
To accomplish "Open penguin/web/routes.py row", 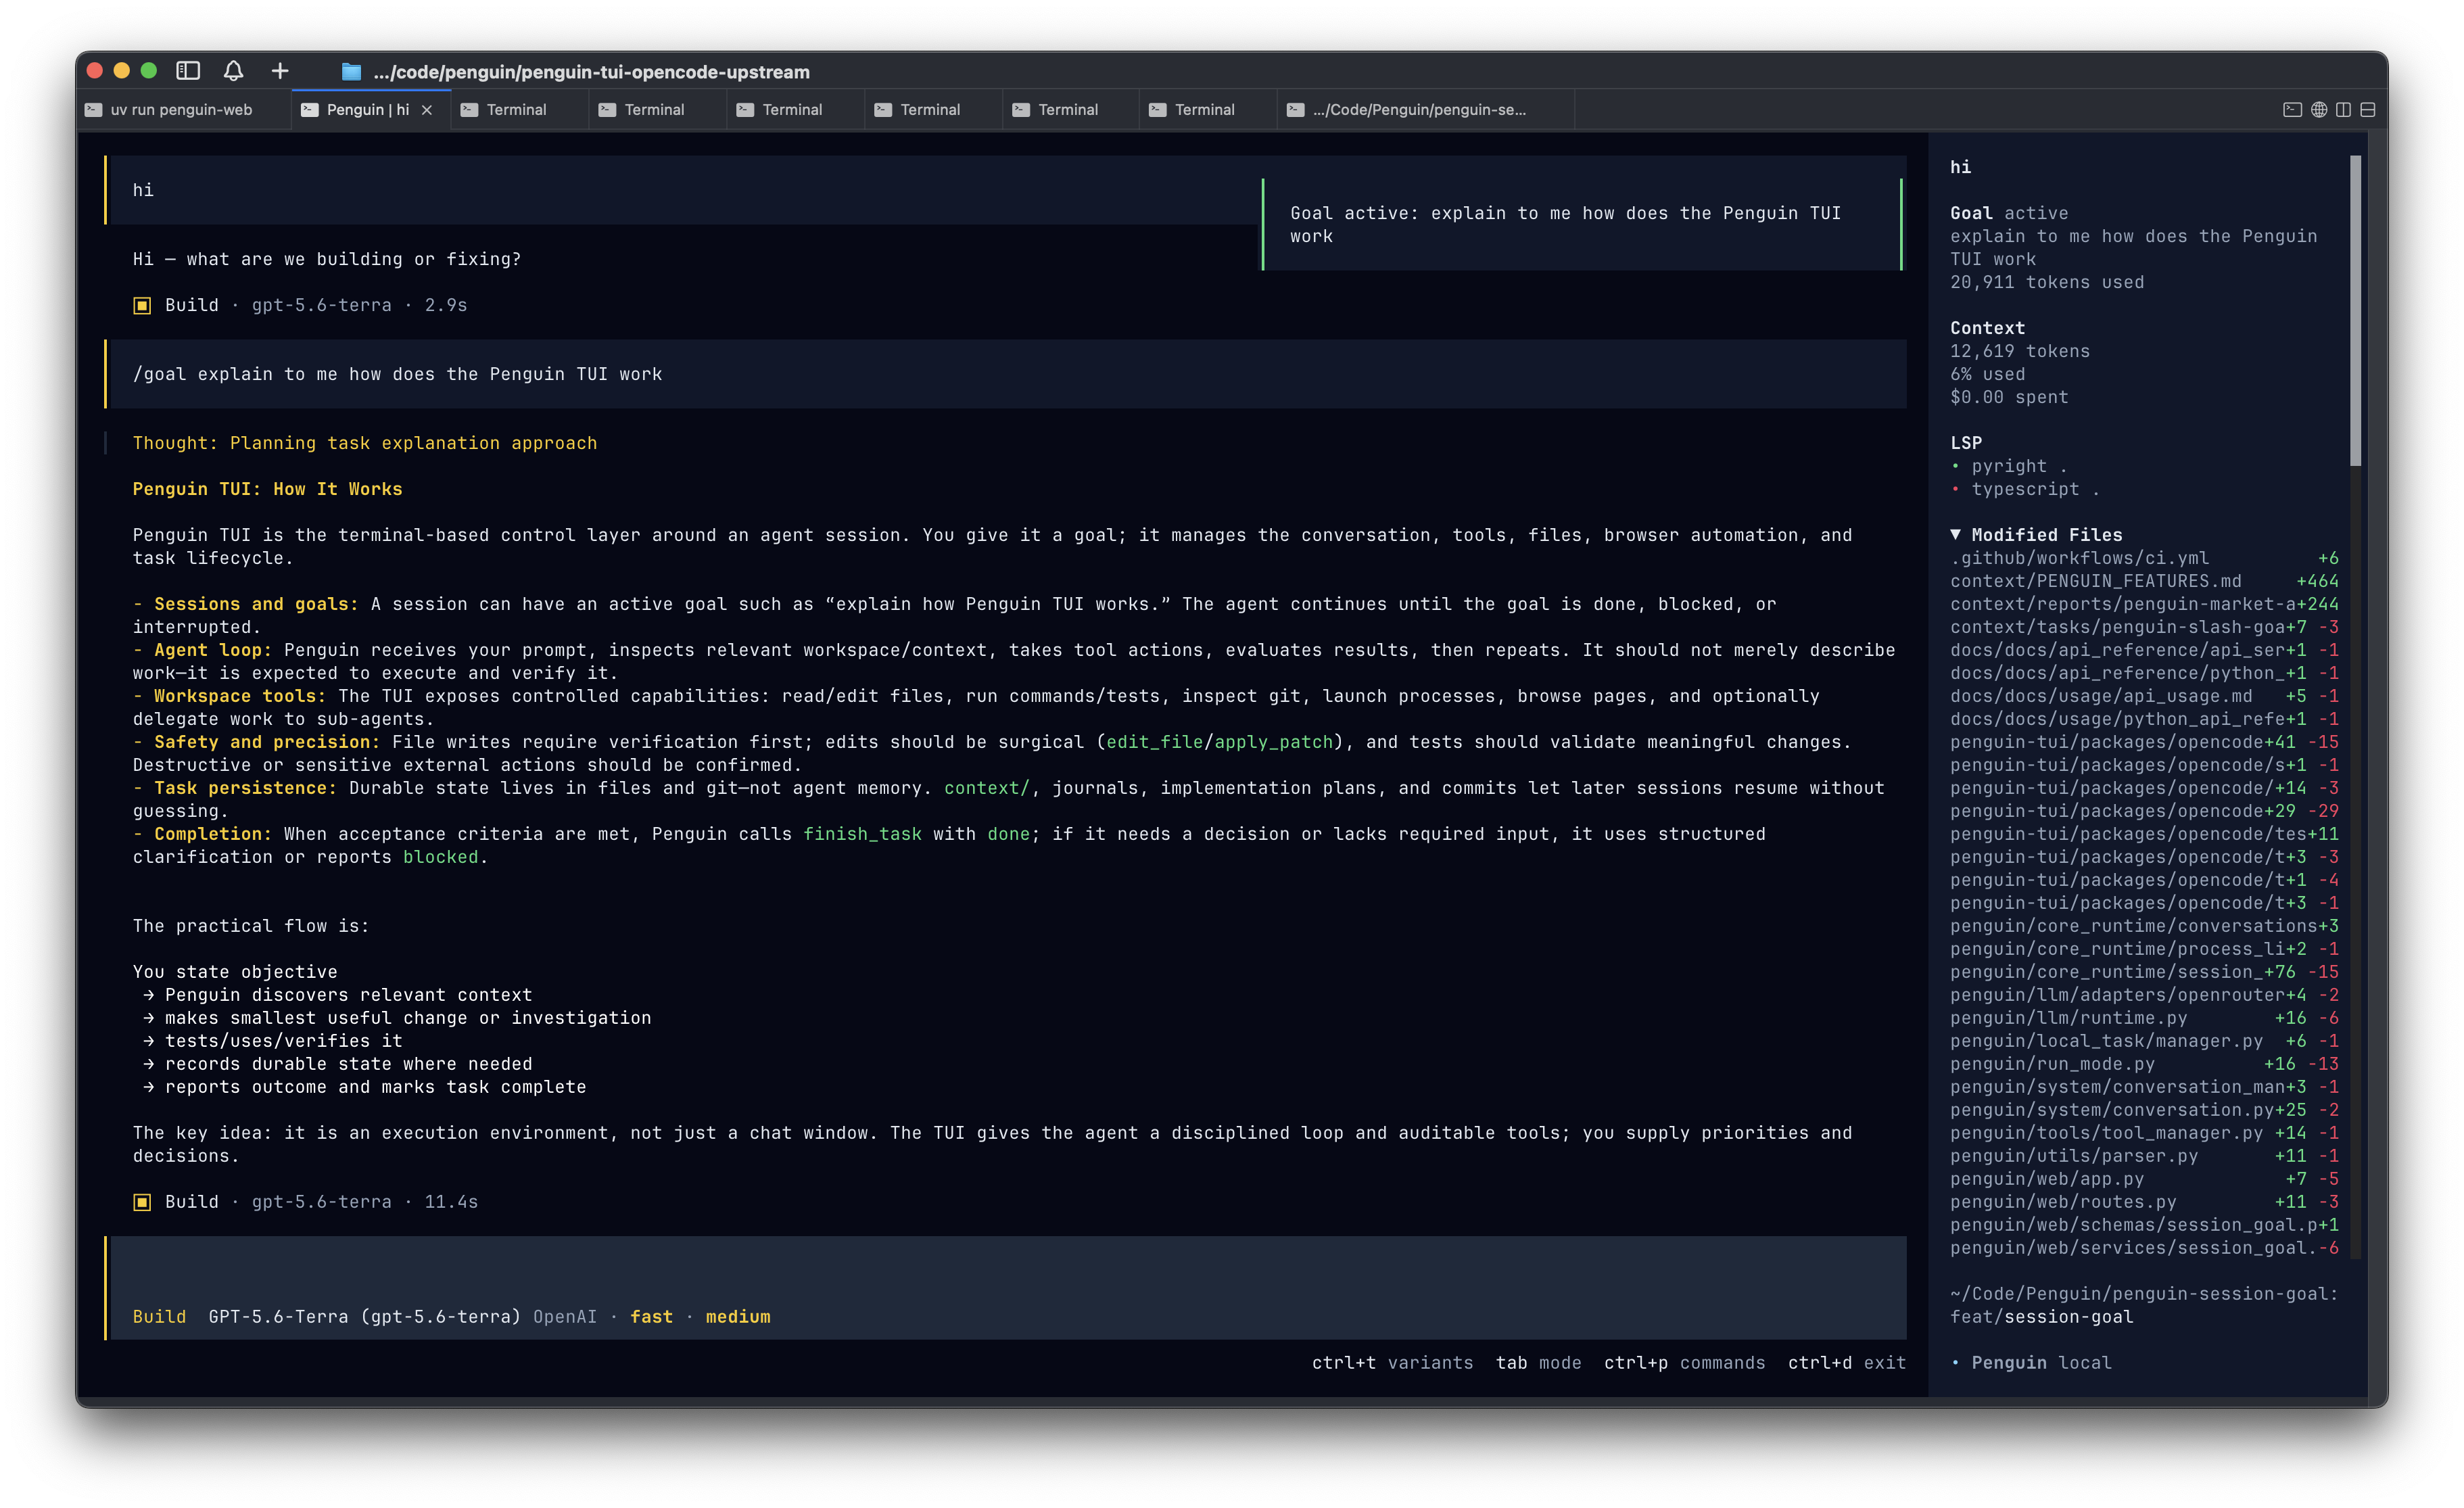I will point(2144,1202).
